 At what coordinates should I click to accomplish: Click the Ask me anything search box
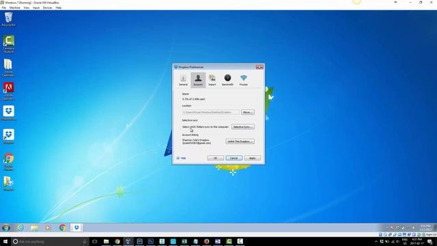point(50,241)
